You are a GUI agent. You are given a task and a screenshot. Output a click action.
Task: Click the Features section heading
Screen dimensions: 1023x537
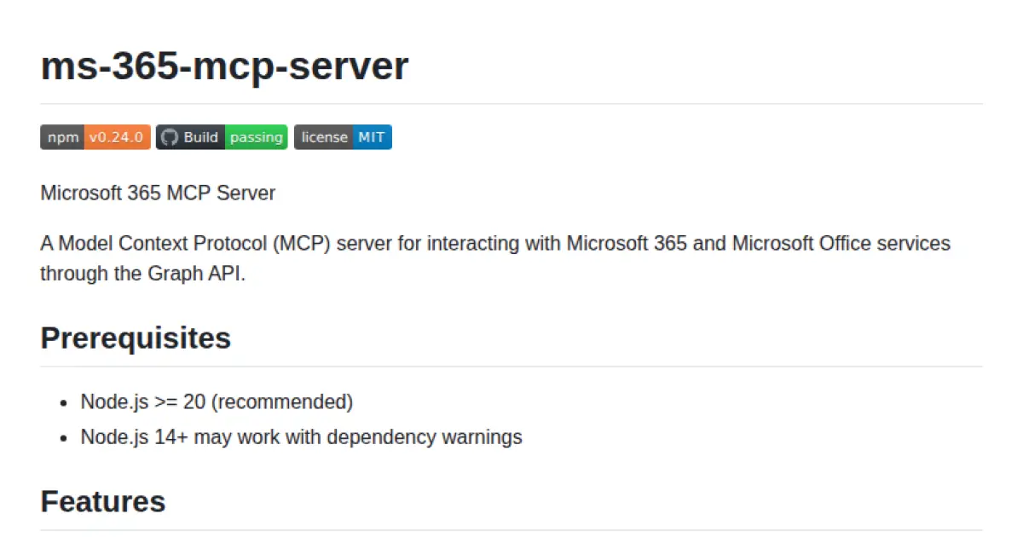point(102,502)
